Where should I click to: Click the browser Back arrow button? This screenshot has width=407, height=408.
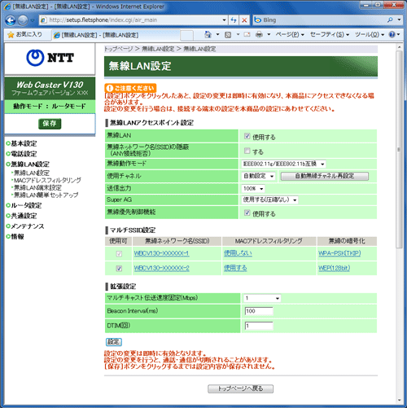click(x=11, y=20)
